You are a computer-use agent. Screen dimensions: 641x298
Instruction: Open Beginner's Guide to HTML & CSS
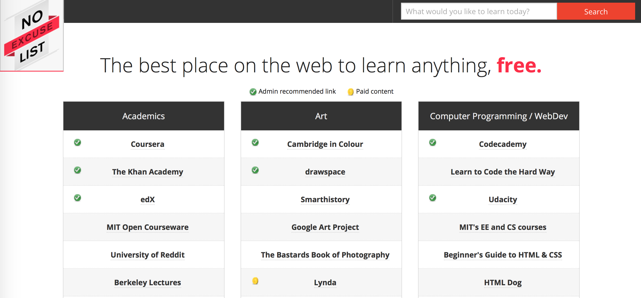(503, 255)
